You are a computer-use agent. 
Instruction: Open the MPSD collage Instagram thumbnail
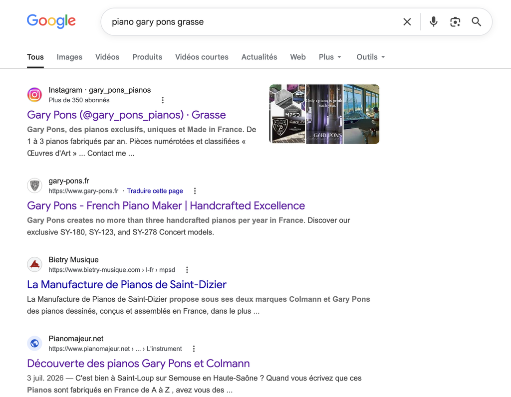[287, 114]
